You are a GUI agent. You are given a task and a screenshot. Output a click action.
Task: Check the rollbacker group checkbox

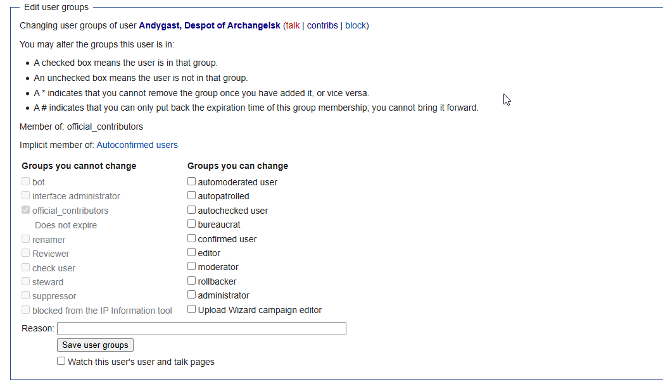[191, 281]
